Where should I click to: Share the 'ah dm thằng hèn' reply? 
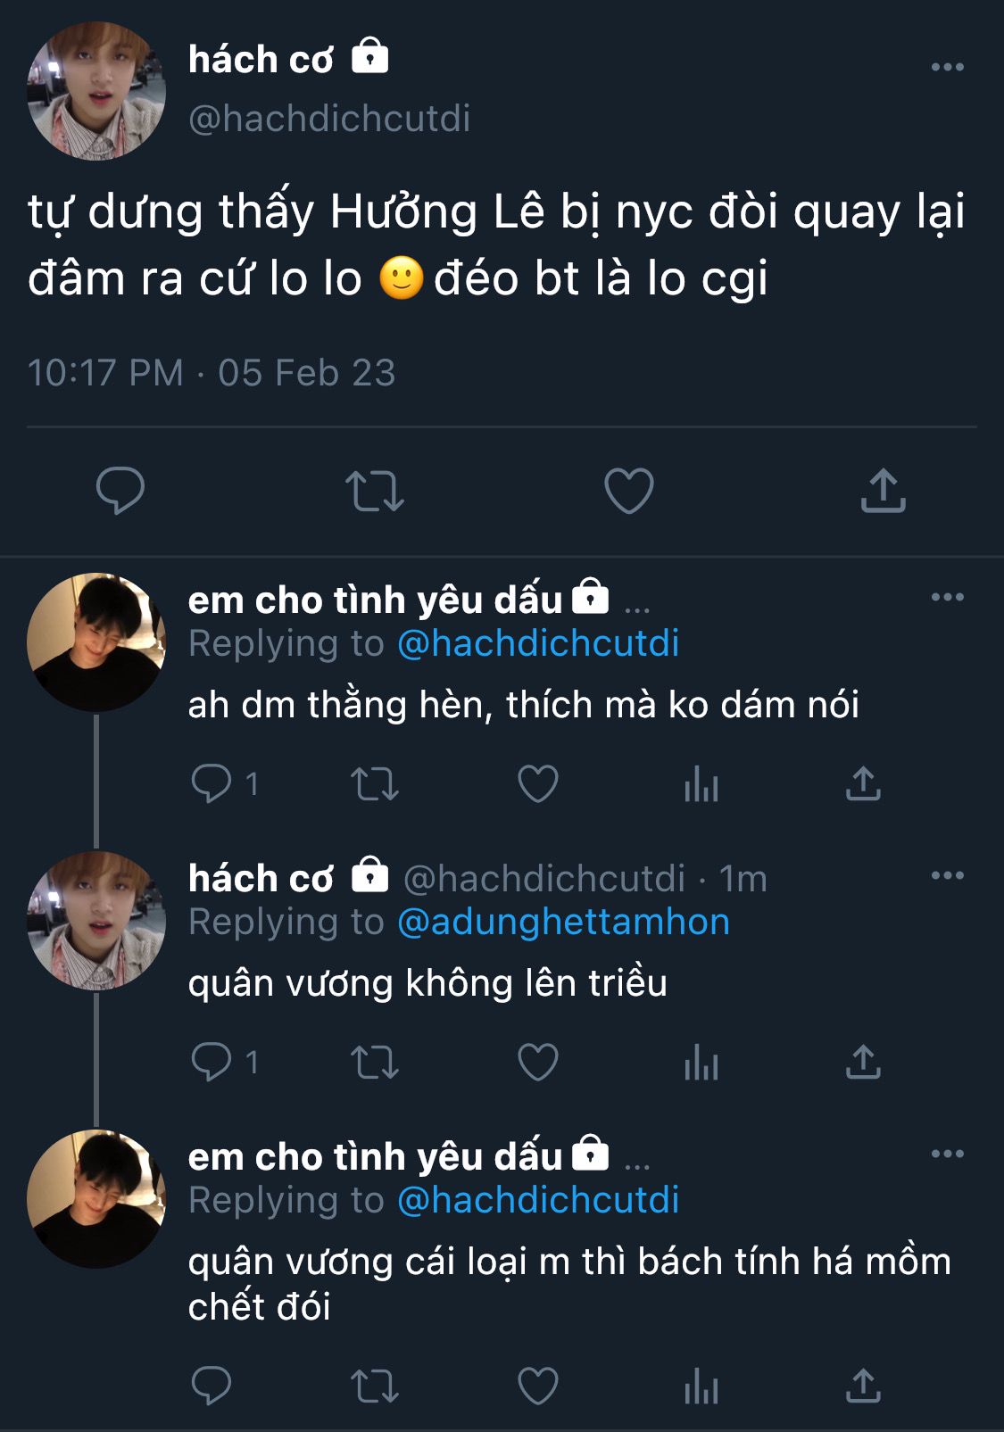[x=863, y=784]
